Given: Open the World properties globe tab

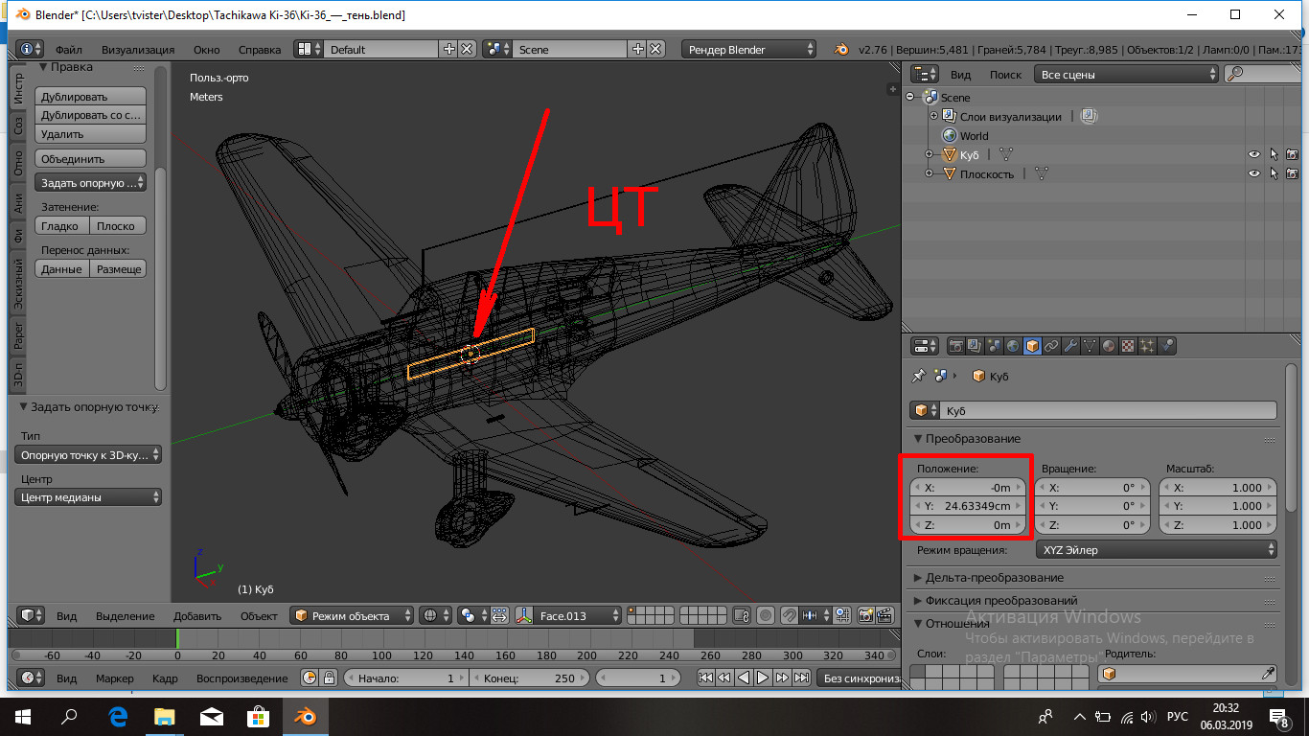Looking at the screenshot, I should (1013, 346).
